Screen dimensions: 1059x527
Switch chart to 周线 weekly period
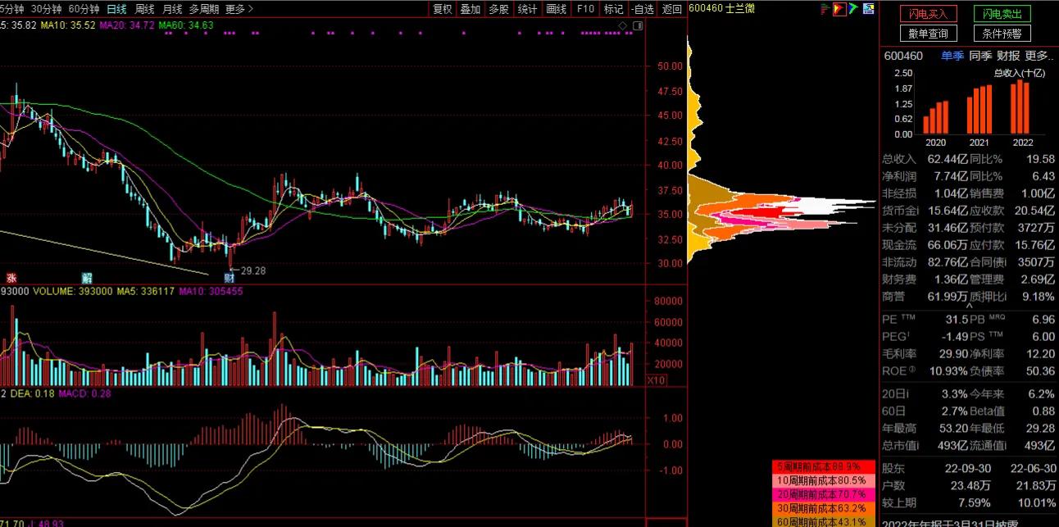[144, 9]
